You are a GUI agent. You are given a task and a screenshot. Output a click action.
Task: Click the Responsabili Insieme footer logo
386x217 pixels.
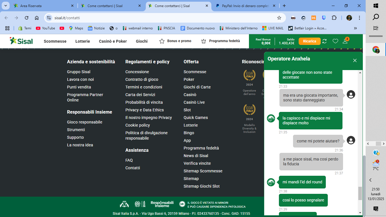(162, 204)
